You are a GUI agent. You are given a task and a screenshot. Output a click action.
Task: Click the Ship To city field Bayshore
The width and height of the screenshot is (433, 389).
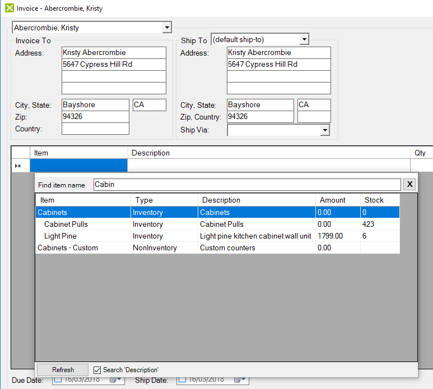point(260,105)
